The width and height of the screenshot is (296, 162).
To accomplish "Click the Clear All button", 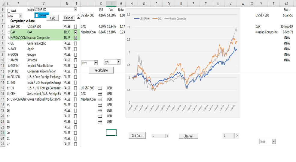I will (188, 136).
